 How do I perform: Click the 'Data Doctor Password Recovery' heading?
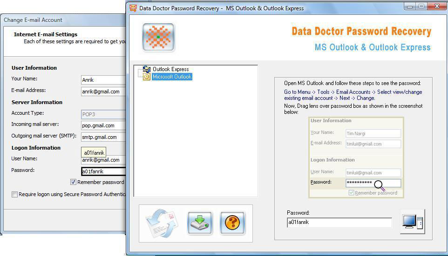point(361,31)
